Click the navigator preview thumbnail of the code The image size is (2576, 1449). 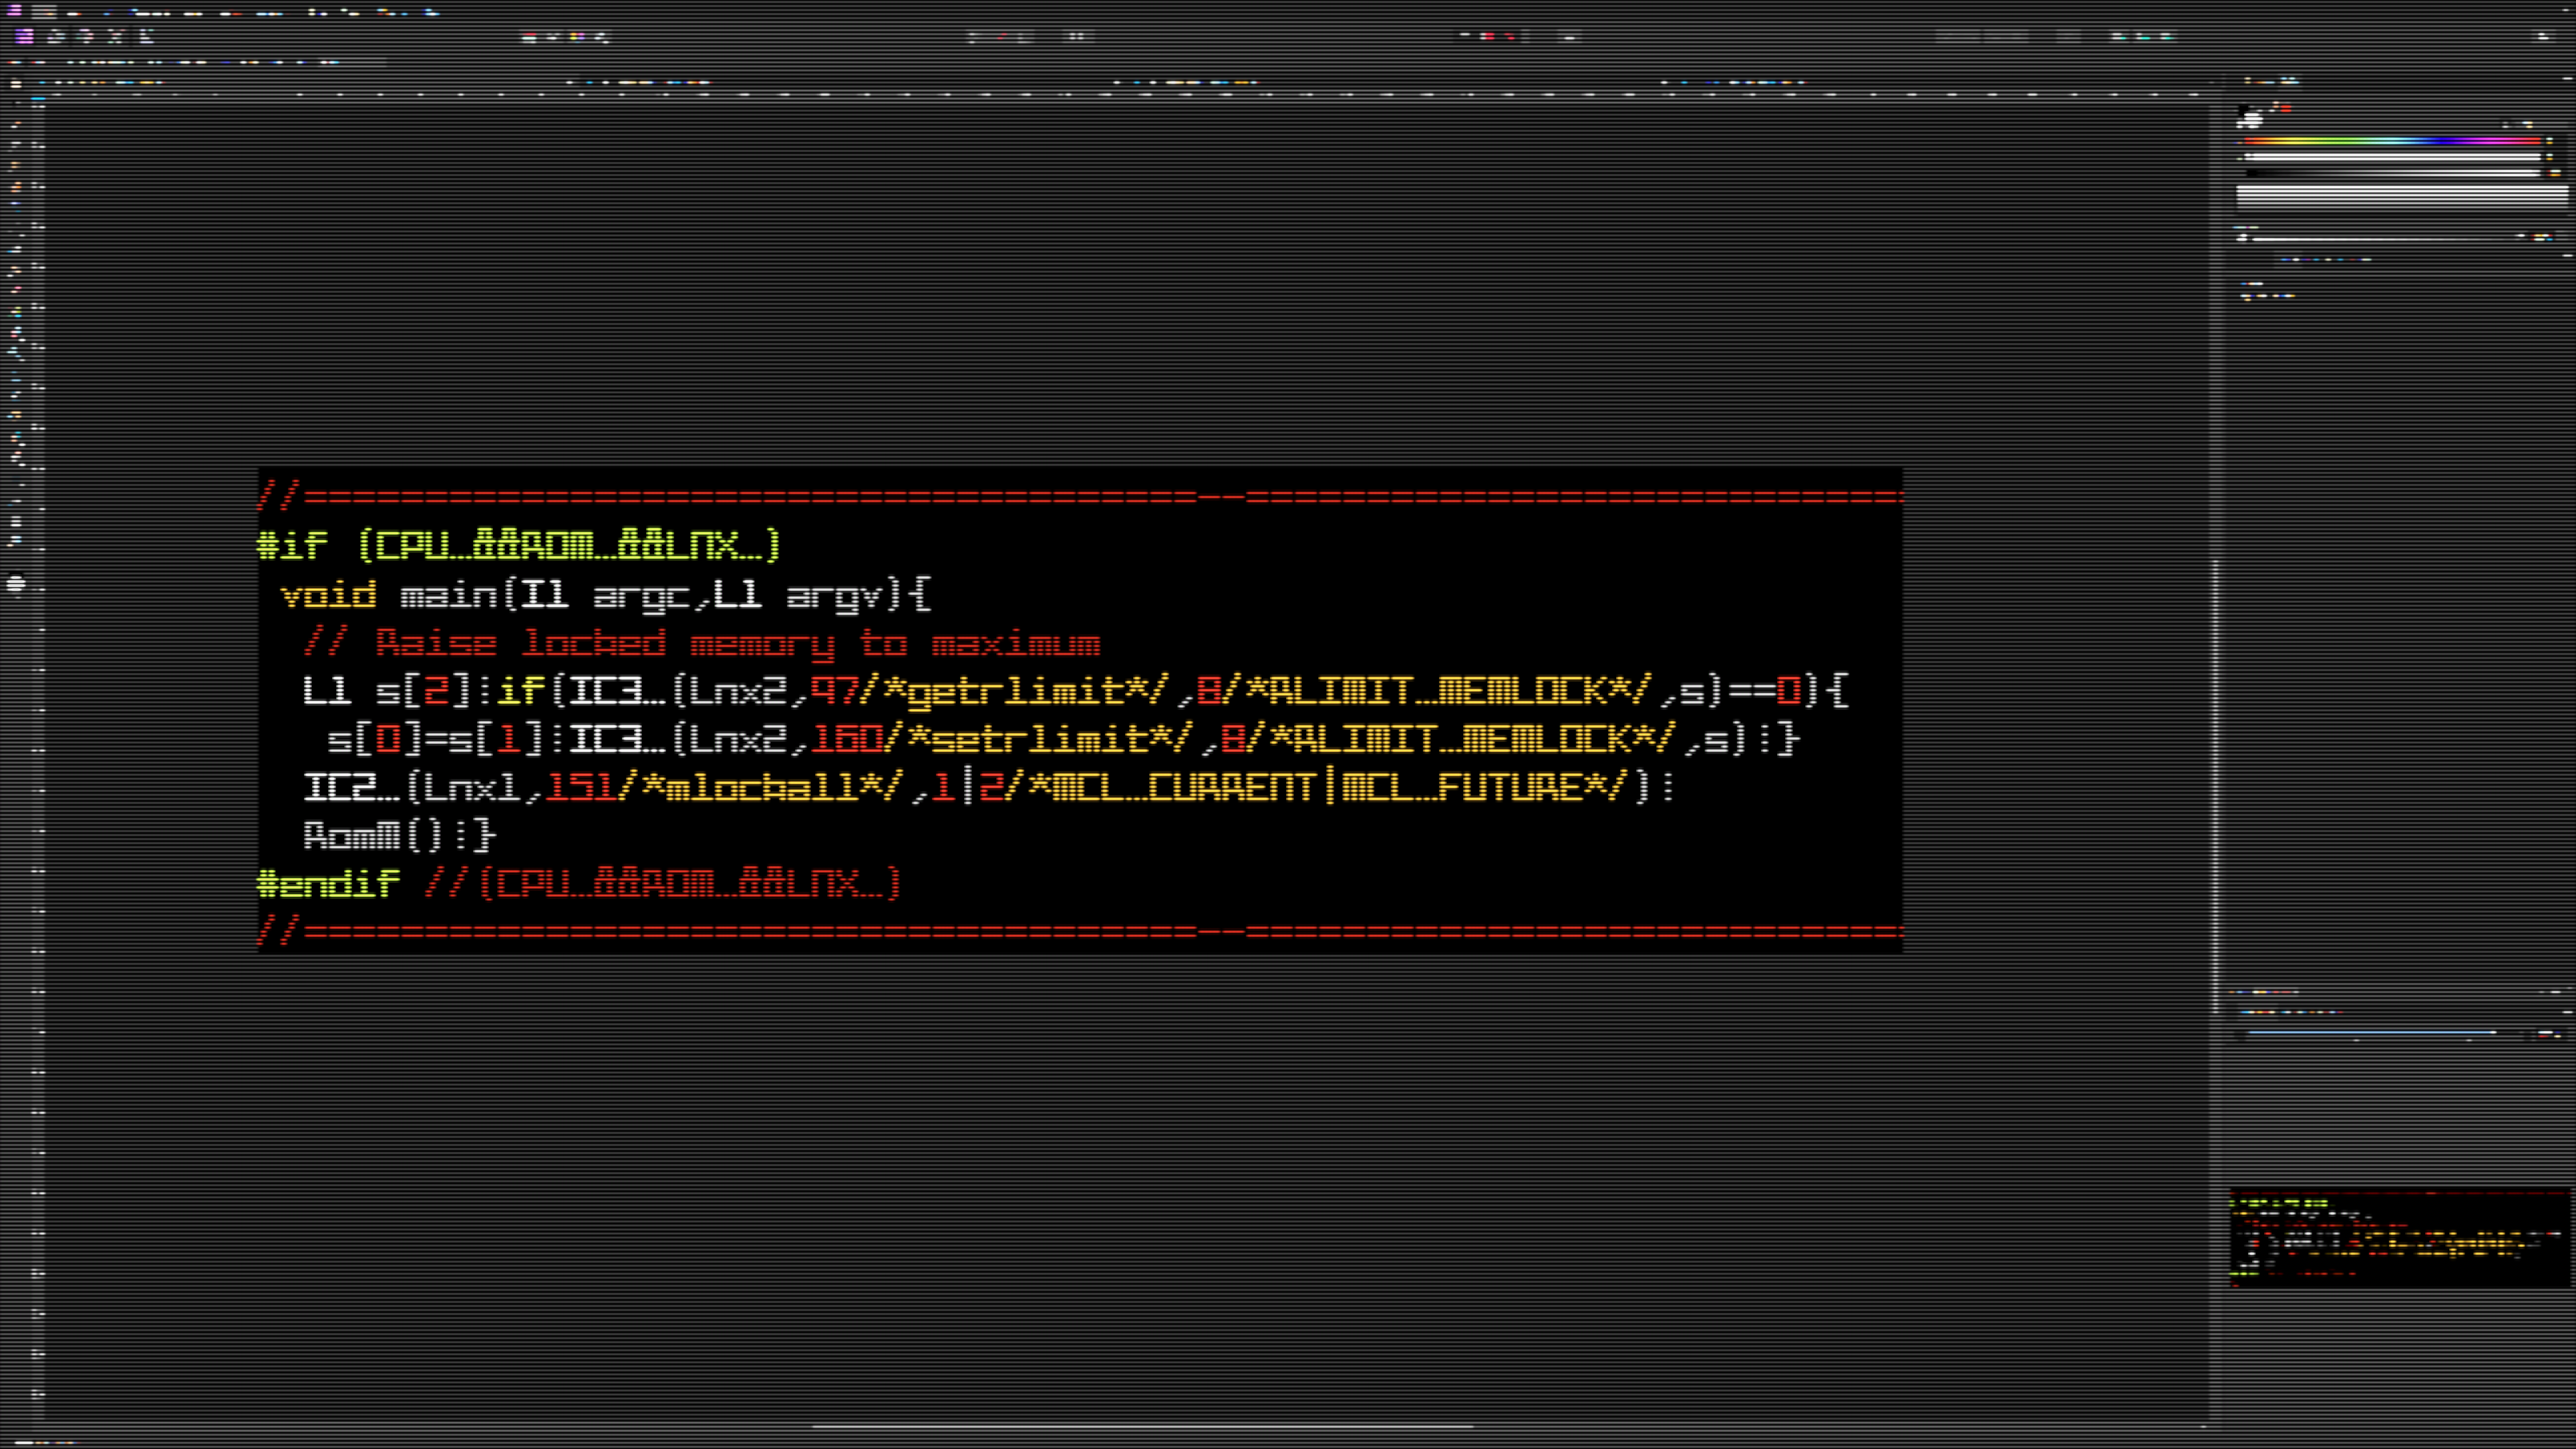[2399, 1237]
